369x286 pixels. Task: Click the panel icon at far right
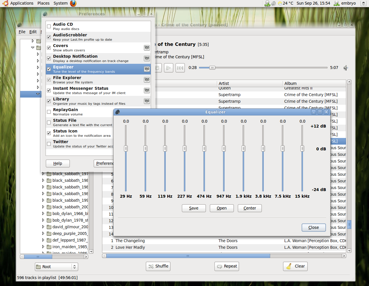click(364, 3)
